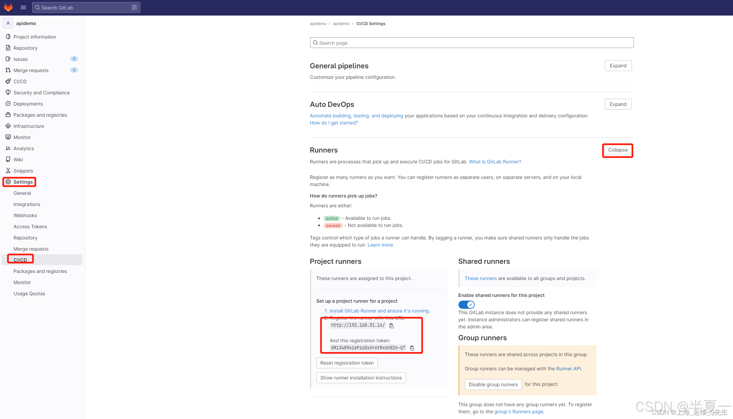Open the Wiki book icon in sidebar
The image size is (733, 419).
tap(8, 159)
